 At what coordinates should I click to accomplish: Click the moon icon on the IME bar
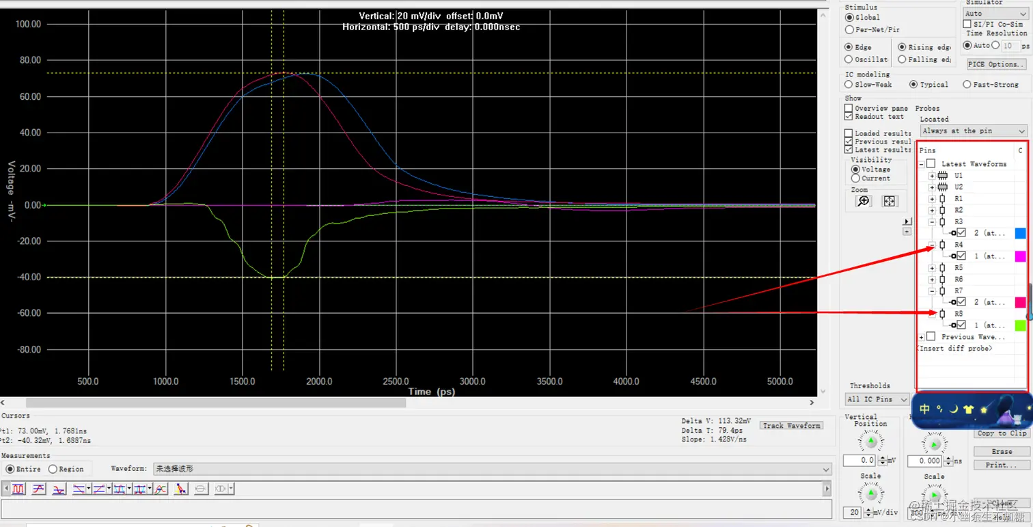[953, 409]
